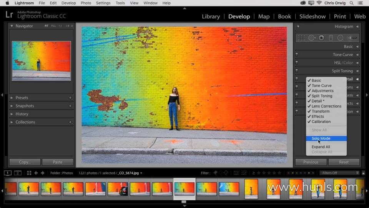Screen dimensions: 369x208
Task: Select the Adjustment Brush tool
Action: tap(352, 38)
